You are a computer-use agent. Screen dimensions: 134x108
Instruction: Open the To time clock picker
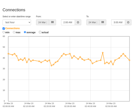[x=128, y=22]
